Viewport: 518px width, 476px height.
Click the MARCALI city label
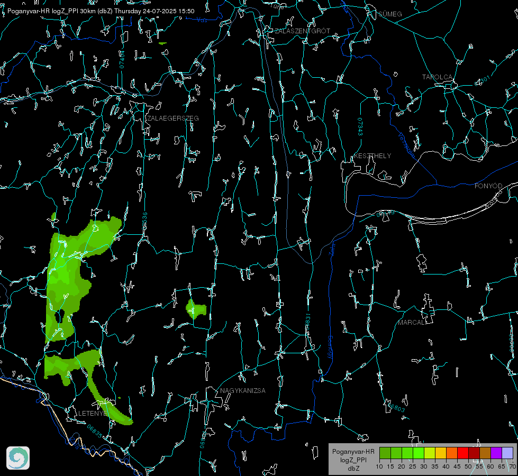[x=412, y=323]
